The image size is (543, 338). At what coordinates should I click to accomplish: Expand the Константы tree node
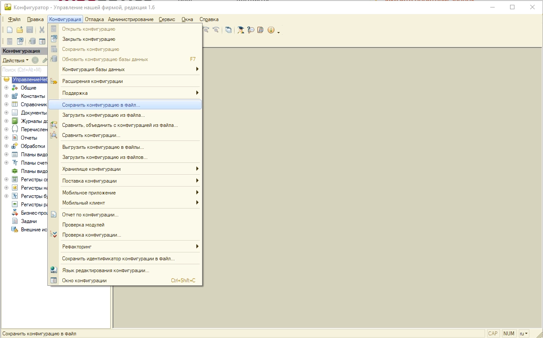pos(6,96)
